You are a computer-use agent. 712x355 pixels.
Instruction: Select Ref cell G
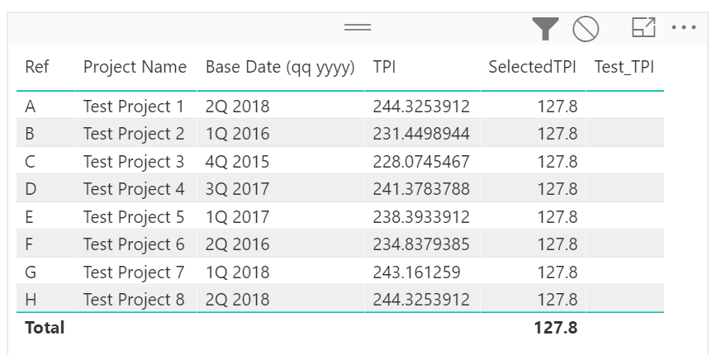31,272
